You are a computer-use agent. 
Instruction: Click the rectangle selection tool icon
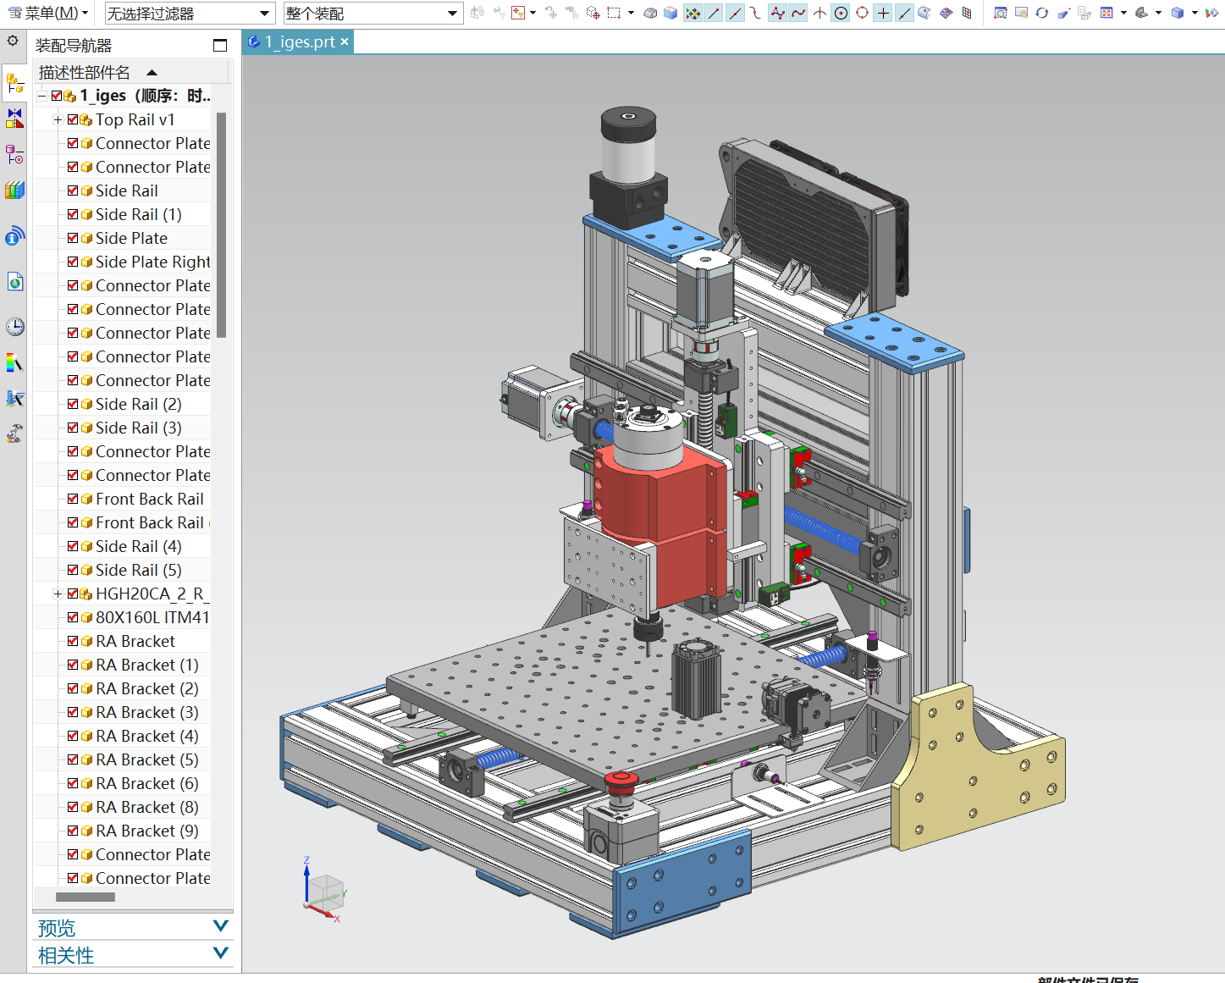coord(614,13)
